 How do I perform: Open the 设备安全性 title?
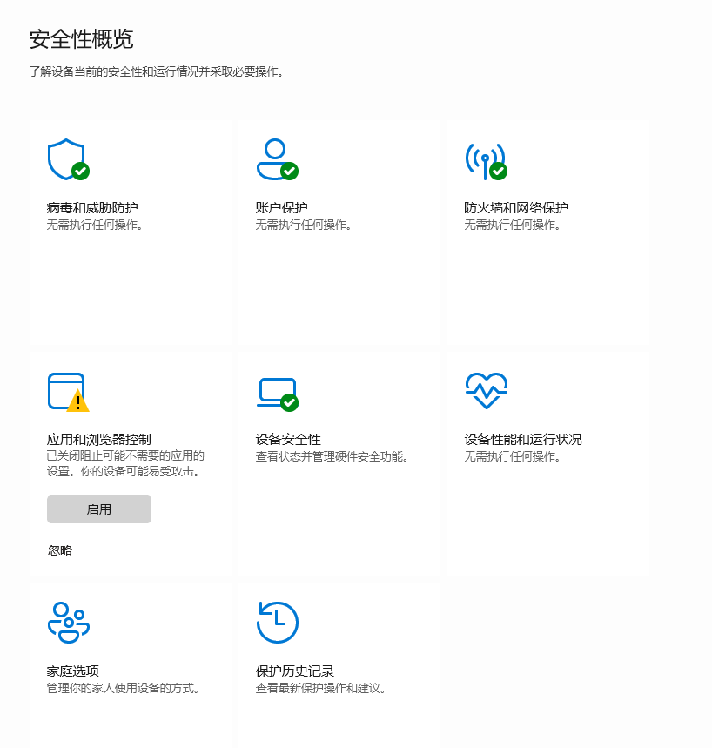tap(288, 440)
